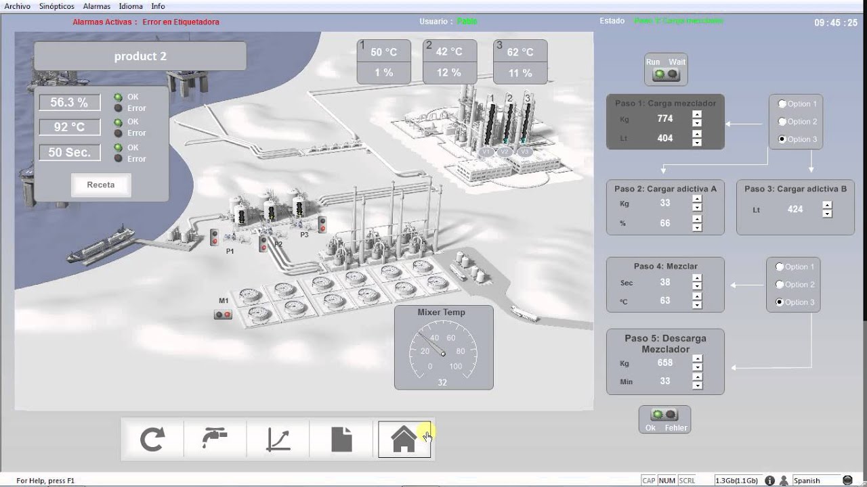Open the Alarmas menu
This screenshot has width=867, height=487.
tap(97, 6)
